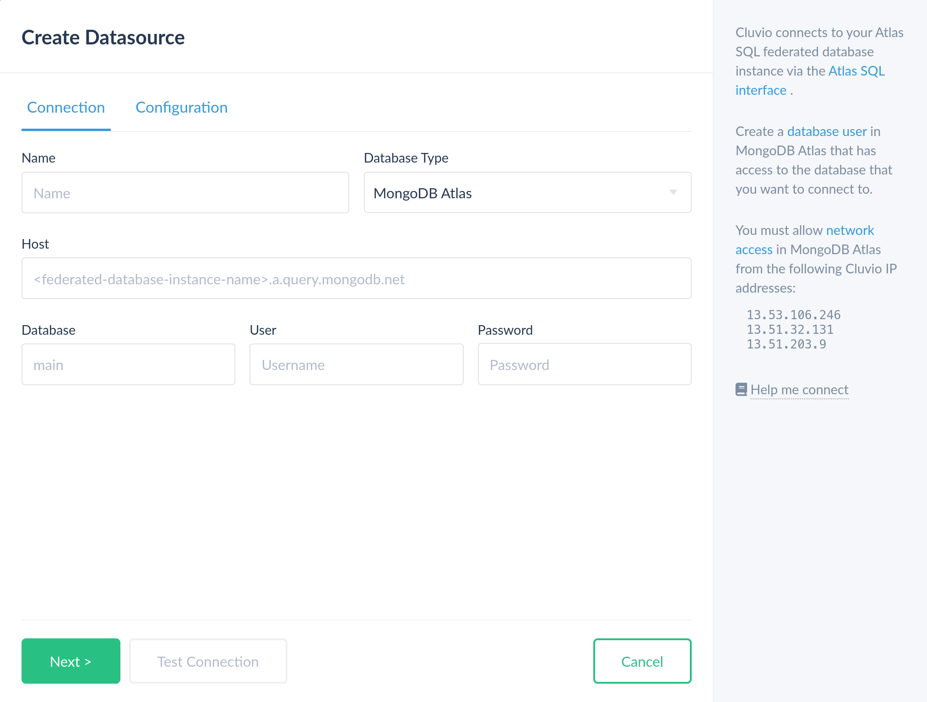Open the database user link
Viewport: 927px width, 702px height.
pyautogui.click(x=827, y=131)
